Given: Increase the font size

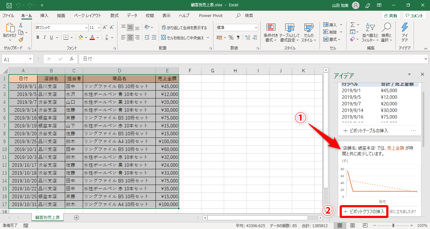Looking at the screenshot, I should click(105, 28).
